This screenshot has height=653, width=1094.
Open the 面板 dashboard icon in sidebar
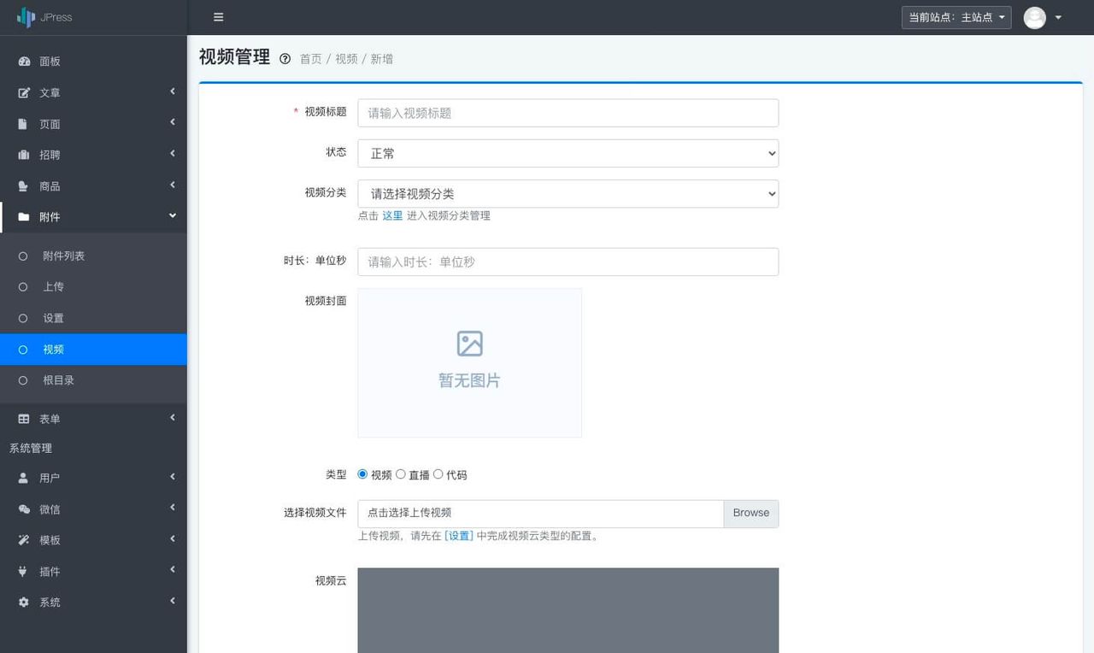(24, 61)
